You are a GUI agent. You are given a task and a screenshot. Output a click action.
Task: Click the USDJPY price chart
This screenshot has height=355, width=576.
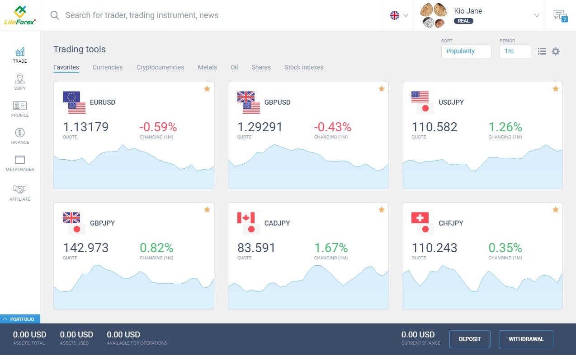click(x=482, y=166)
